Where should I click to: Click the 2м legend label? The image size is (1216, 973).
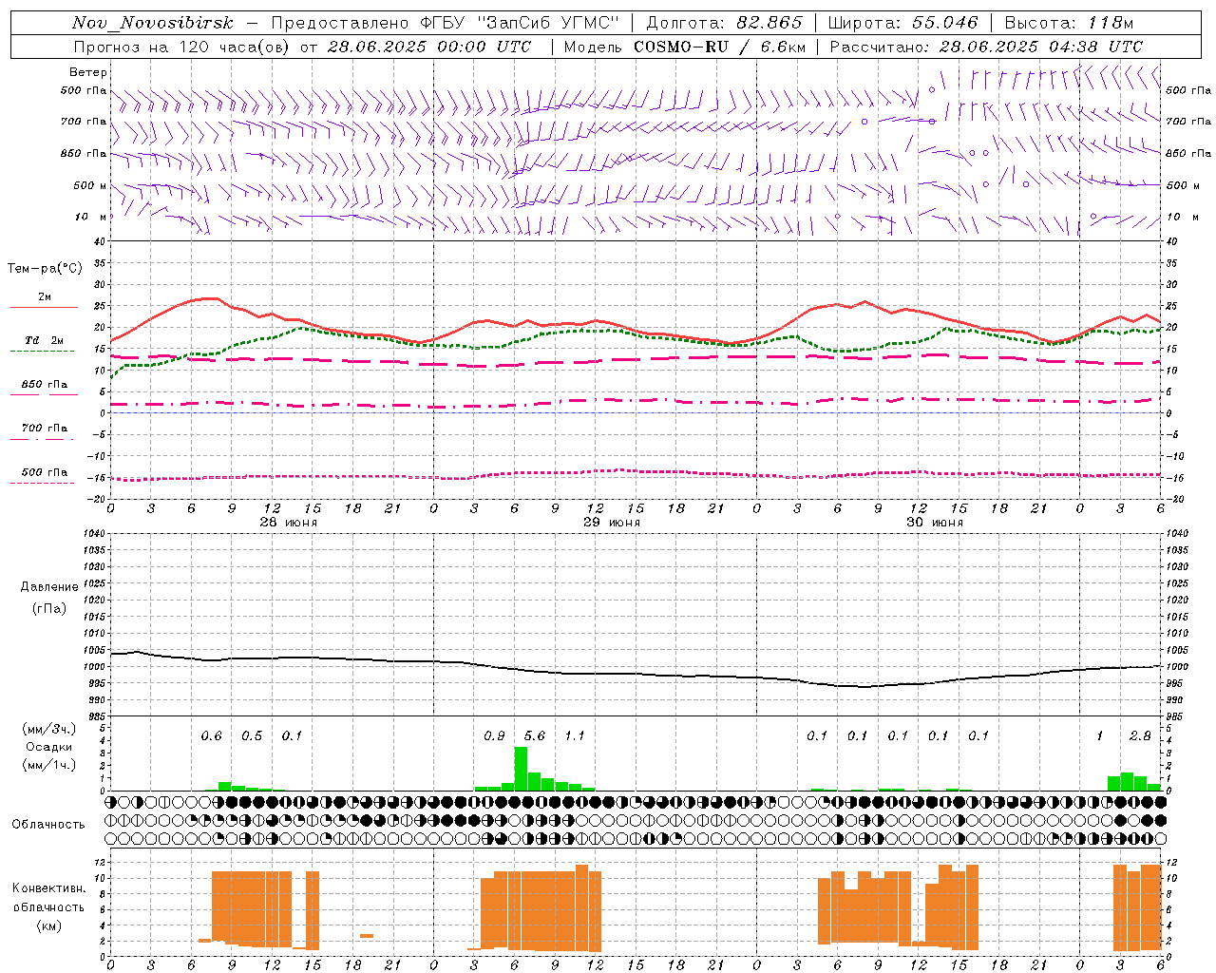coord(45,296)
